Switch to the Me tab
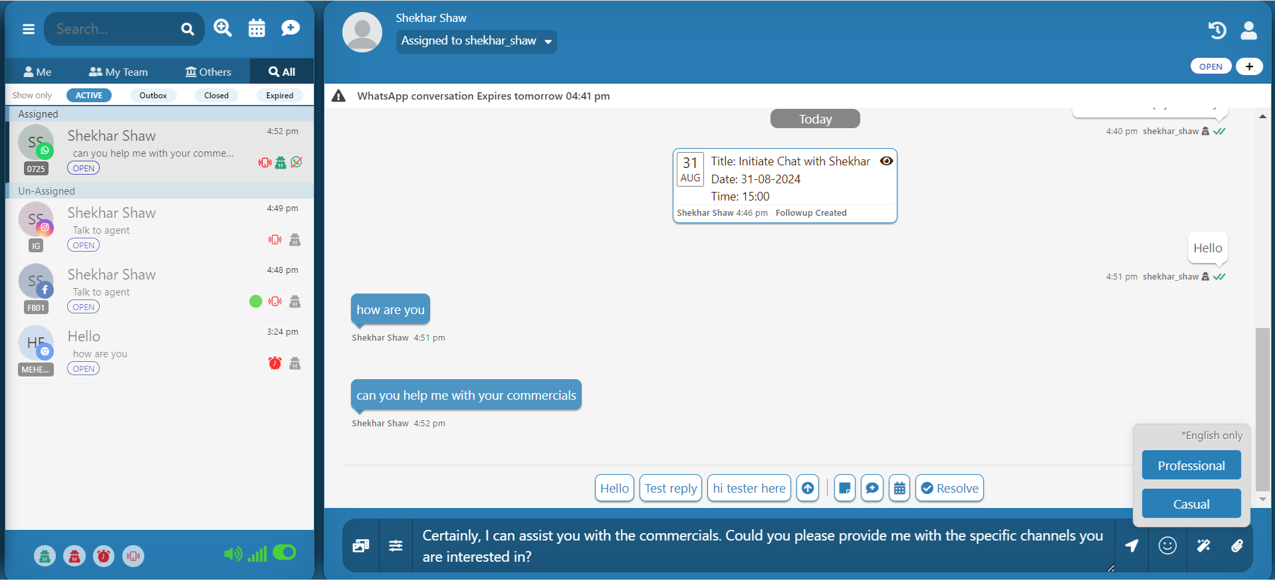 [x=37, y=72]
